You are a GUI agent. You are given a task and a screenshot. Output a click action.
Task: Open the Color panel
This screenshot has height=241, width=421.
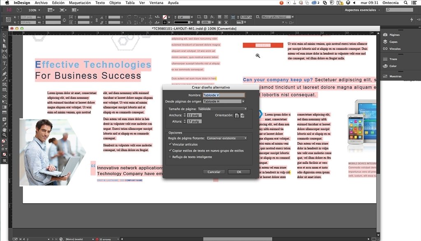point(390,66)
